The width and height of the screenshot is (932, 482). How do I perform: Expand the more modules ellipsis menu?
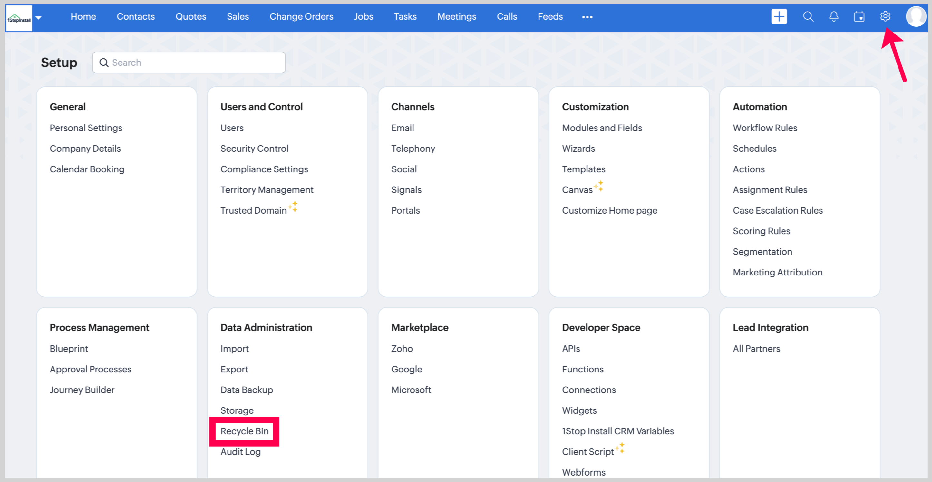(587, 17)
